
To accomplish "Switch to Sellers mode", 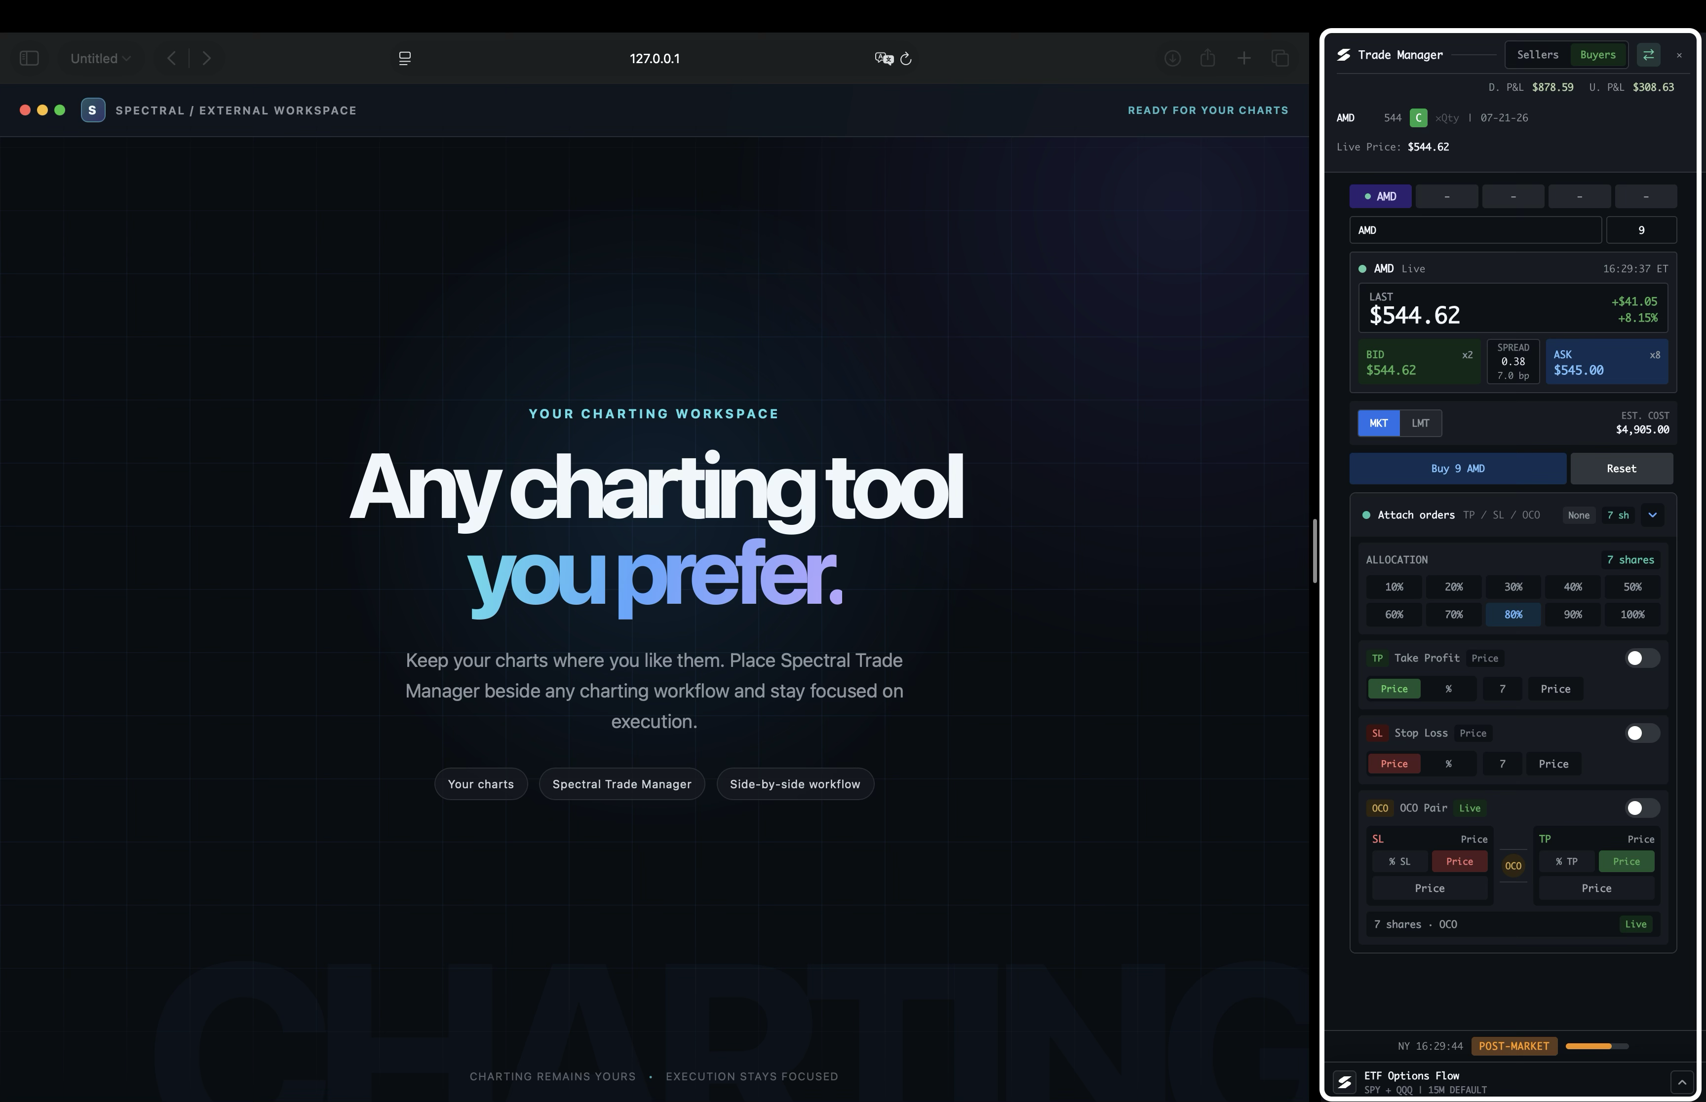I will click(1537, 54).
